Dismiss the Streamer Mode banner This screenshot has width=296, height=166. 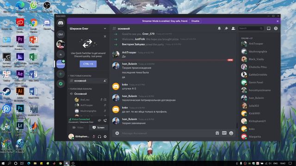point(277,21)
